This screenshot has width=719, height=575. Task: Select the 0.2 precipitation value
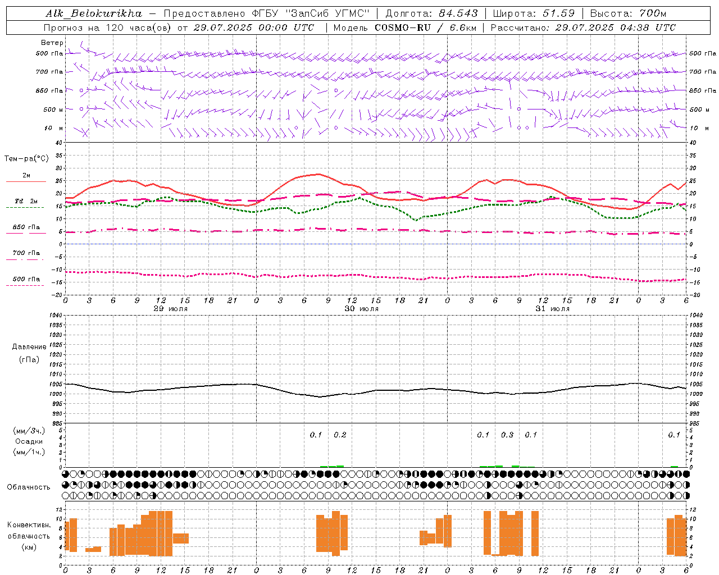pos(340,435)
